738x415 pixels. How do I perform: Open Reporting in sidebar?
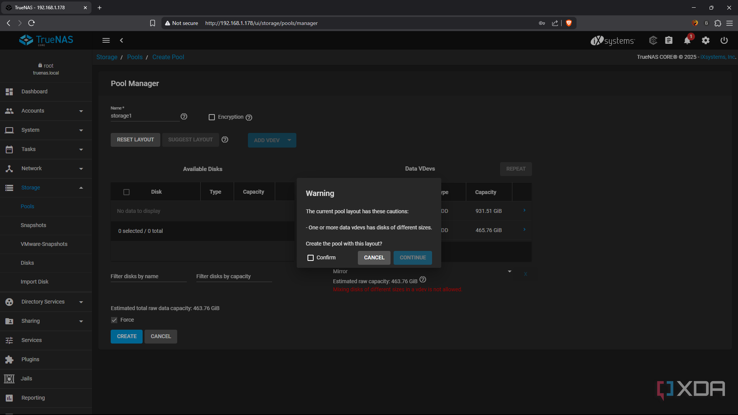tap(46, 398)
